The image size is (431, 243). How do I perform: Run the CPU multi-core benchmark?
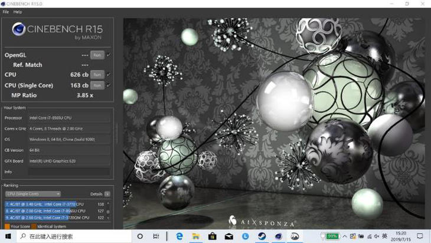[97, 74]
